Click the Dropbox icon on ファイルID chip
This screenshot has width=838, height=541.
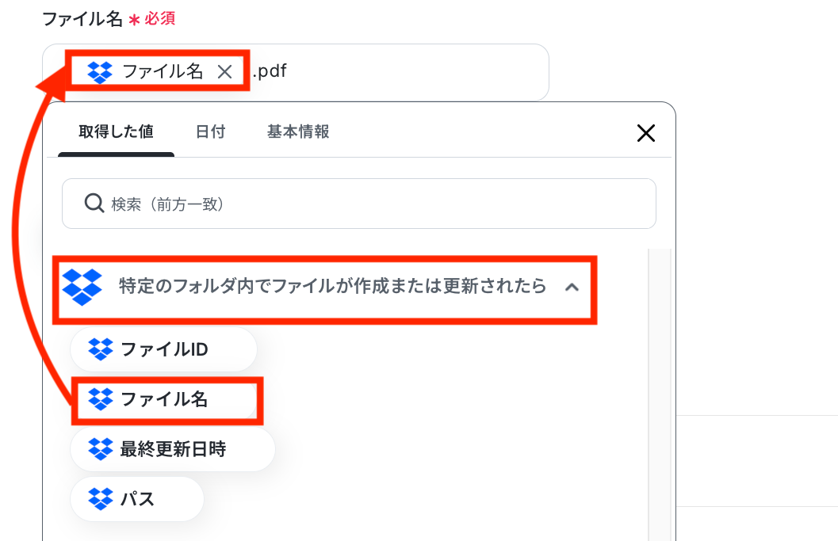click(x=101, y=349)
